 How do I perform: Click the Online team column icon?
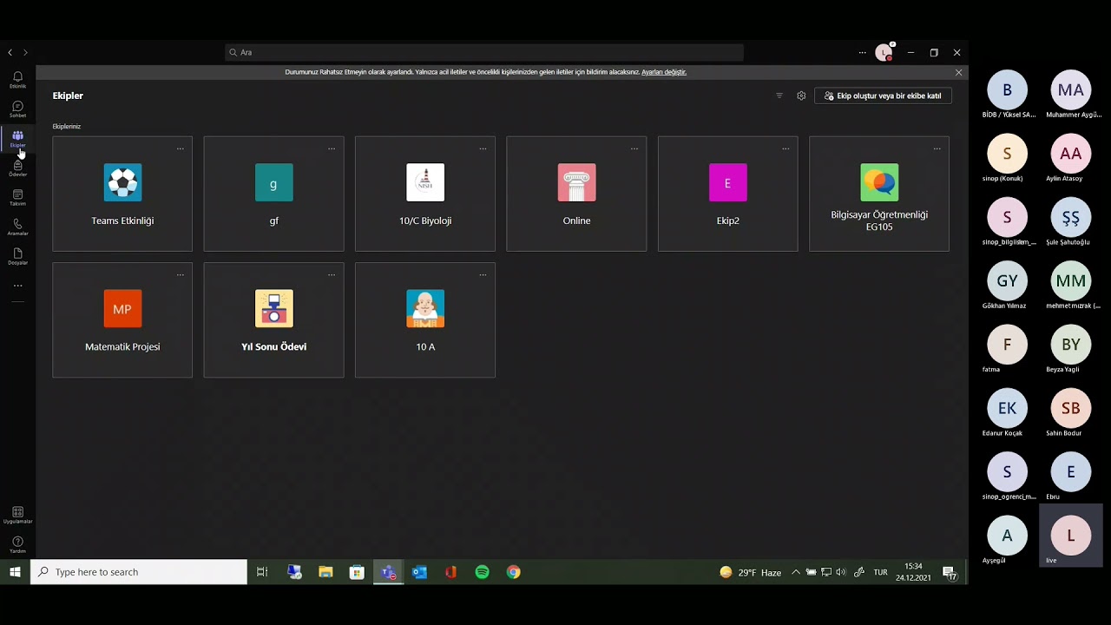(x=576, y=182)
